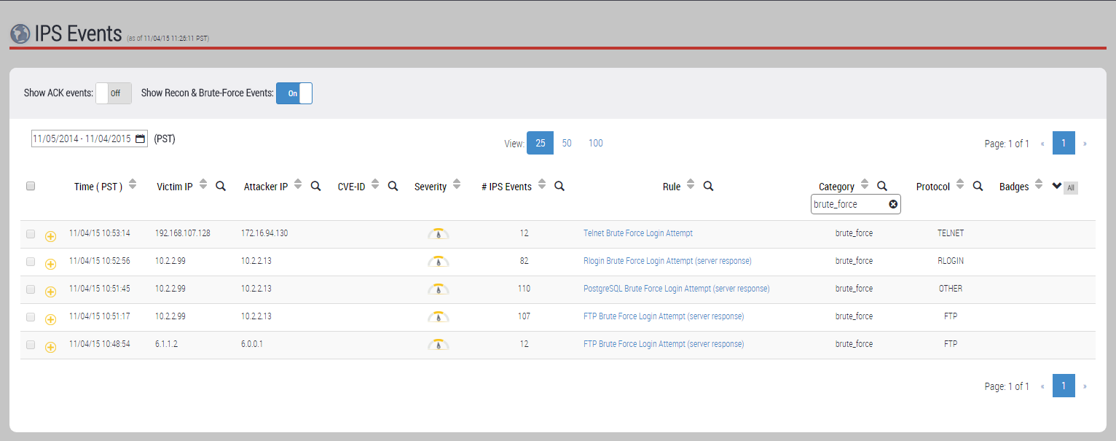This screenshot has width=1116, height=441.
Task: Open Rule column search magnifier
Action: pyautogui.click(x=708, y=186)
